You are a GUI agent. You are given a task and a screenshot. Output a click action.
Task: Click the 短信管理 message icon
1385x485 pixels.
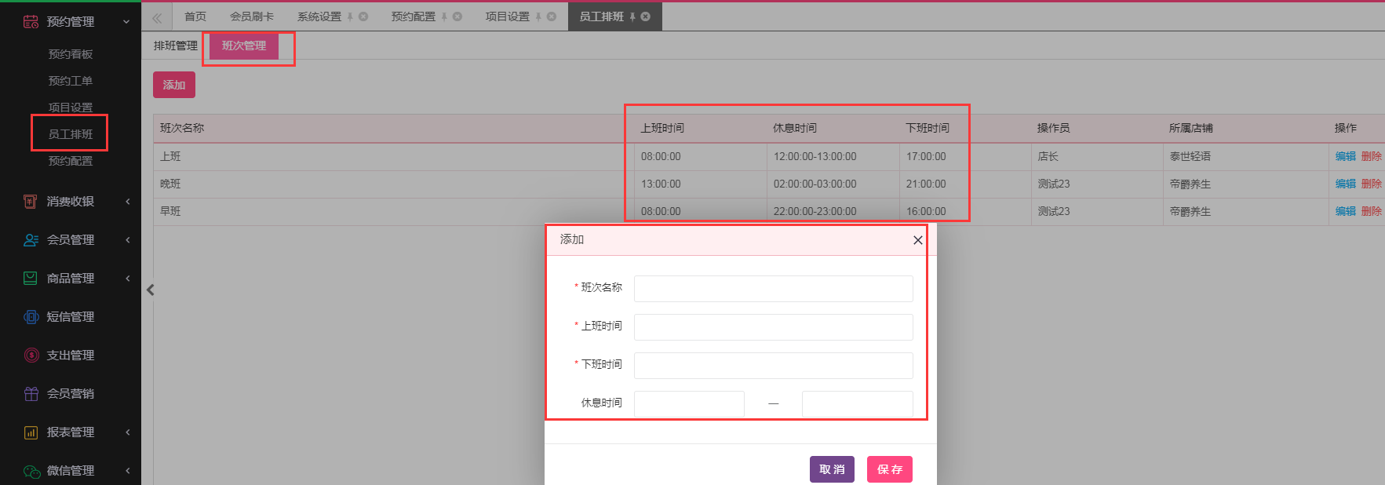(x=31, y=317)
